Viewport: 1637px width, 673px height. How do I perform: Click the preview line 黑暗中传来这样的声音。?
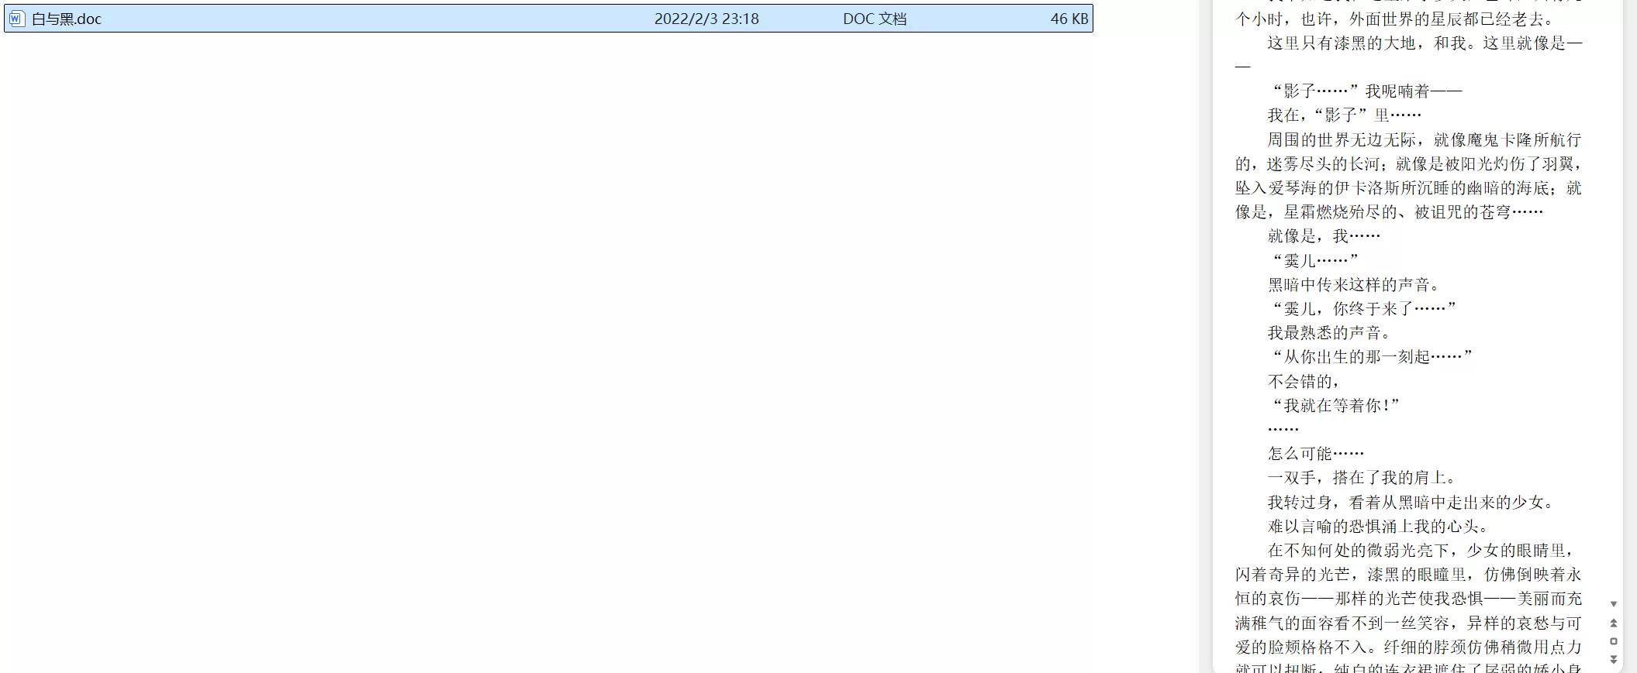point(1353,284)
